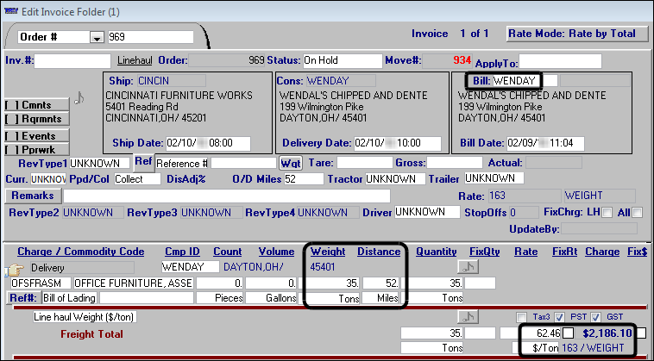Click the O/D Miles field showing 52
The width and height of the screenshot is (654, 361).
[x=303, y=179]
